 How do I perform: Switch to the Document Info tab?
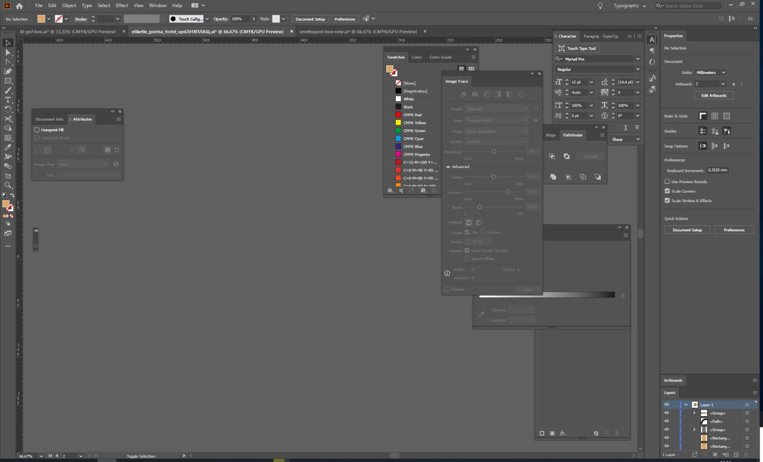49,119
